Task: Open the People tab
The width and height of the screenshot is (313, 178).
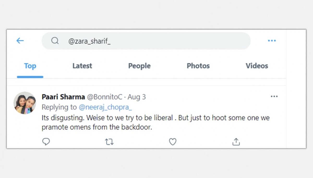Action: tap(139, 66)
